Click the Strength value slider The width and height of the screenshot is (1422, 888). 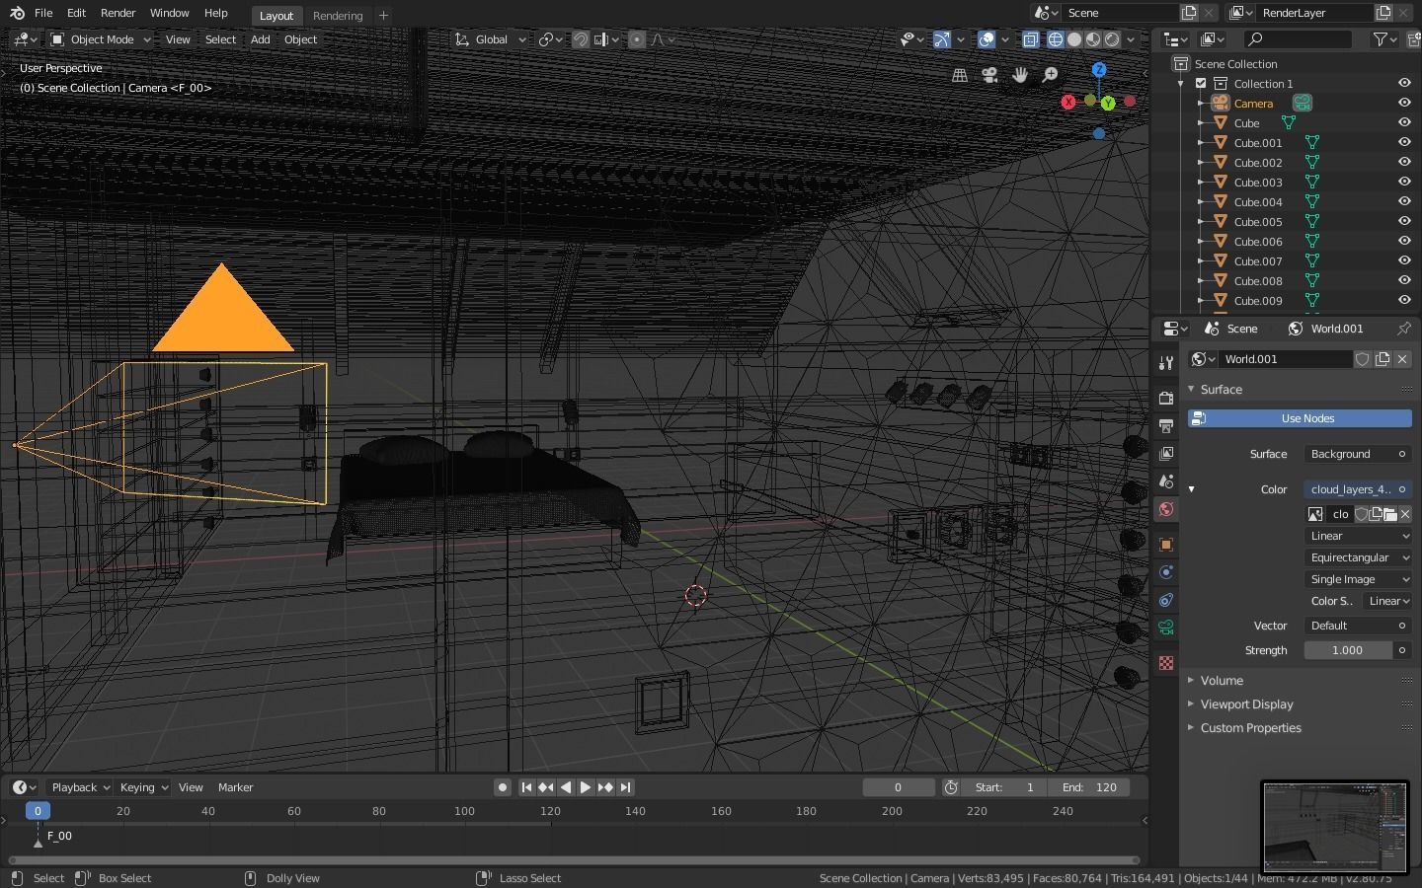click(x=1348, y=650)
